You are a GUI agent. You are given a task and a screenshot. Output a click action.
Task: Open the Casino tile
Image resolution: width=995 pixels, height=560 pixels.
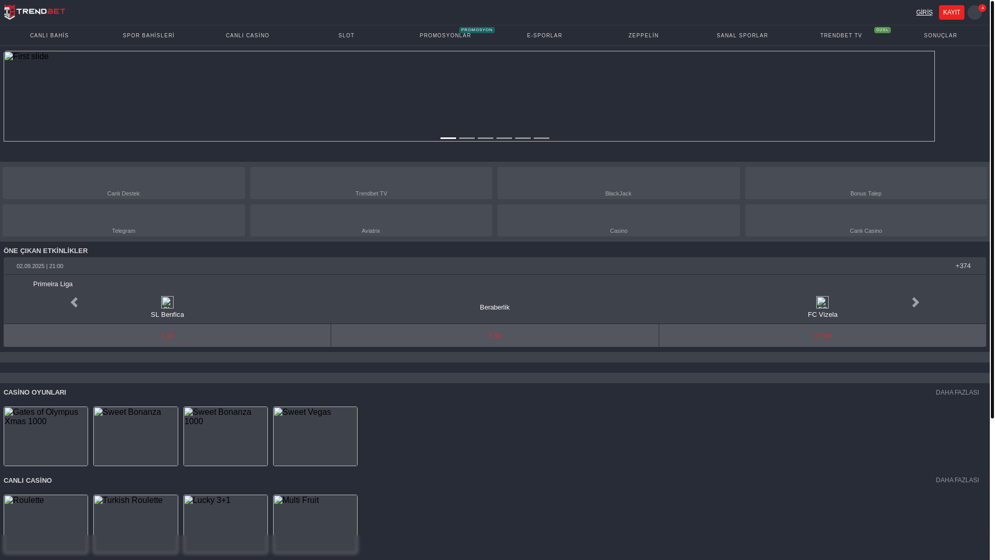618,220
